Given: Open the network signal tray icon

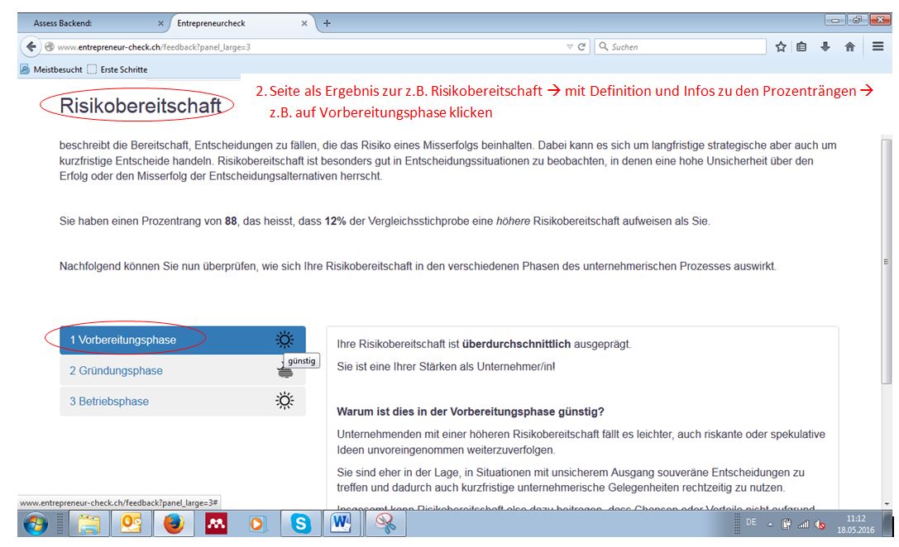Looking at the screenshot, I should click(x=804, y=524).
